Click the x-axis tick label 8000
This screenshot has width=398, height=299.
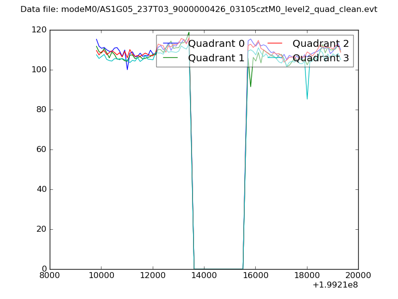pos(50,276)
